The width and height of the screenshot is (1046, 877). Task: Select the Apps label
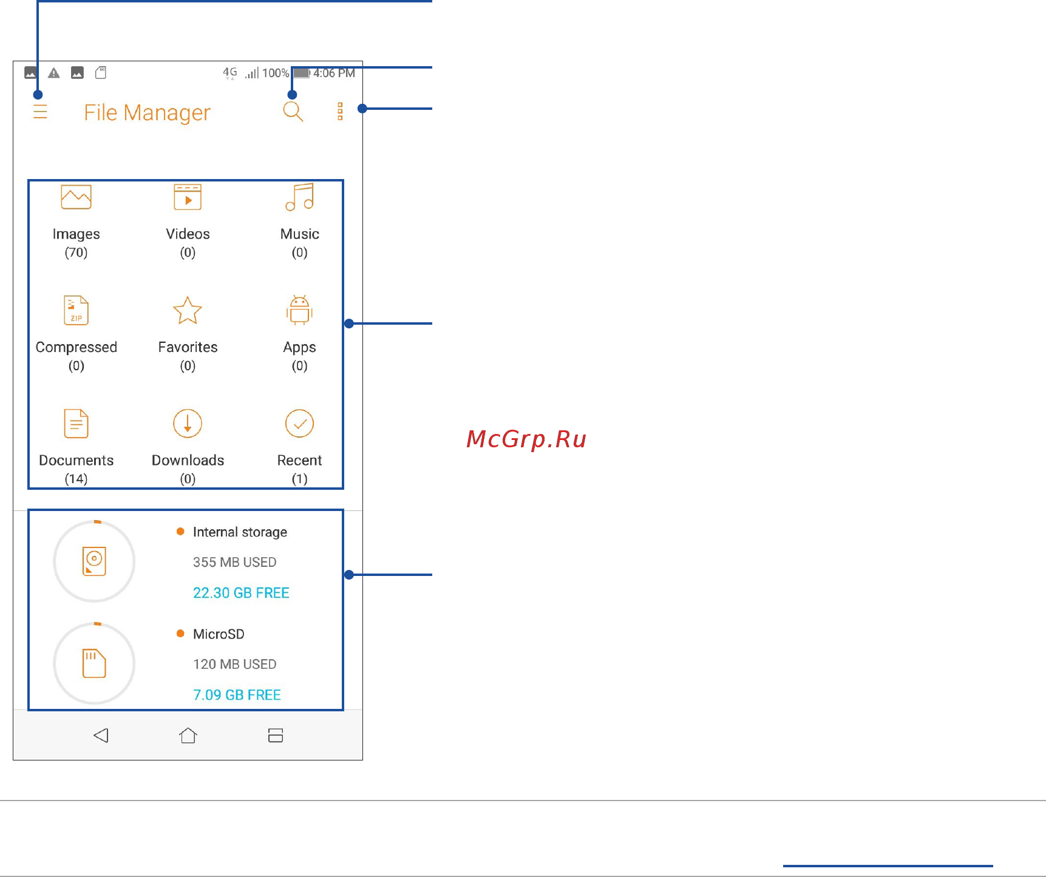click(x=299, y=348)
